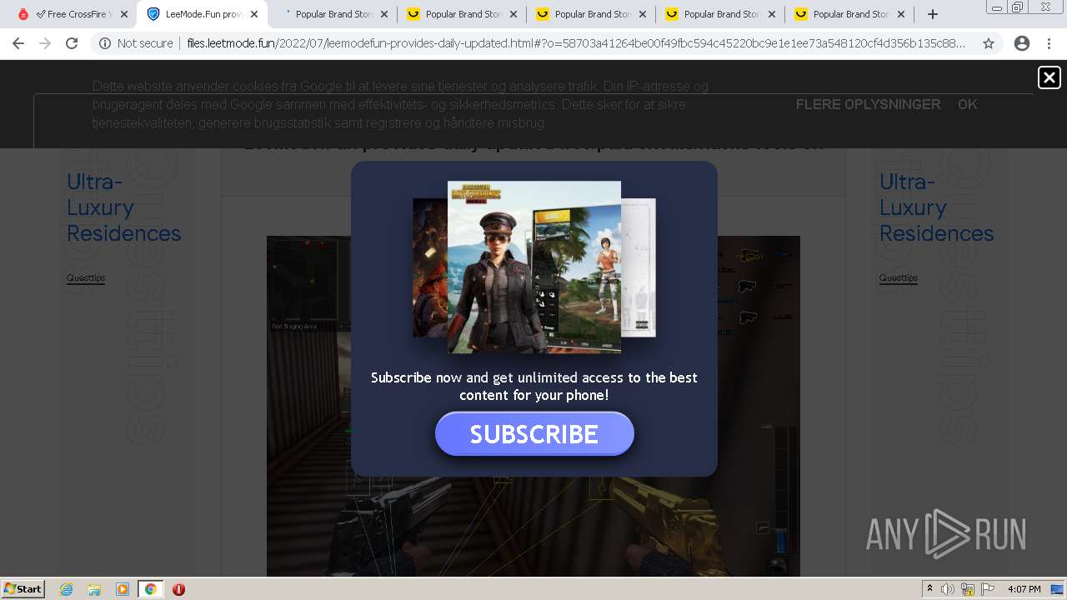Click the network connection tray icon

coord(968,589)
